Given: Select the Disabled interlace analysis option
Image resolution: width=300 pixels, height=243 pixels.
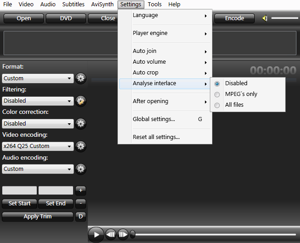Looking at the screenshot, I should click(x=217, y=83).
